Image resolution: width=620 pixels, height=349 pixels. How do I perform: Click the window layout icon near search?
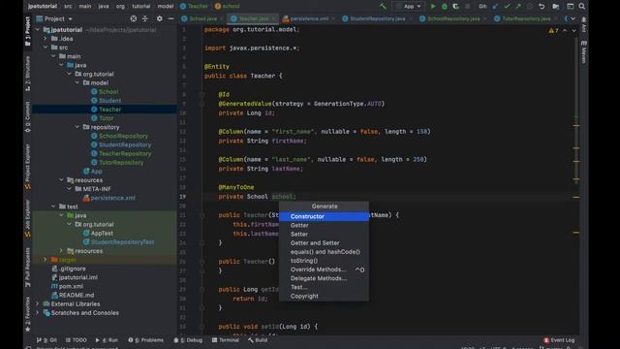point(570,7)
